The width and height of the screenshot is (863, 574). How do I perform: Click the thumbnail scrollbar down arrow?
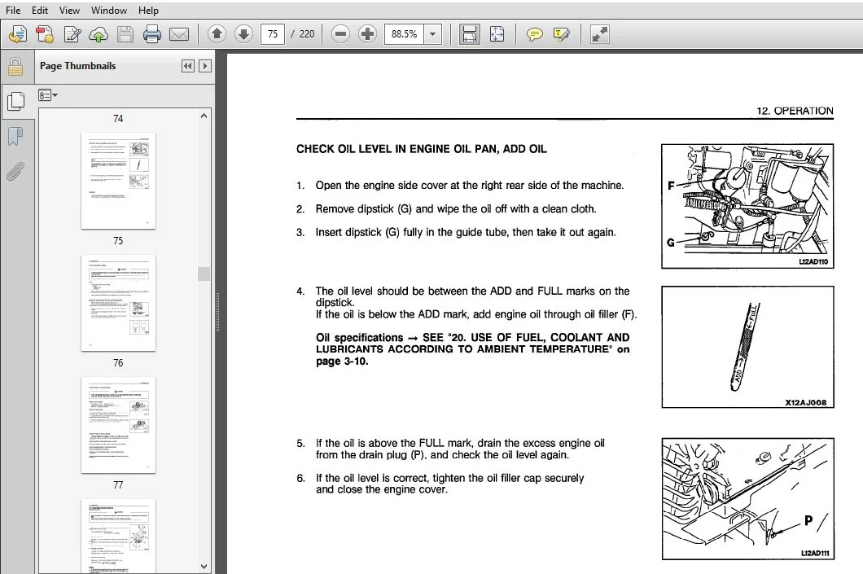[x=204, y=567]
